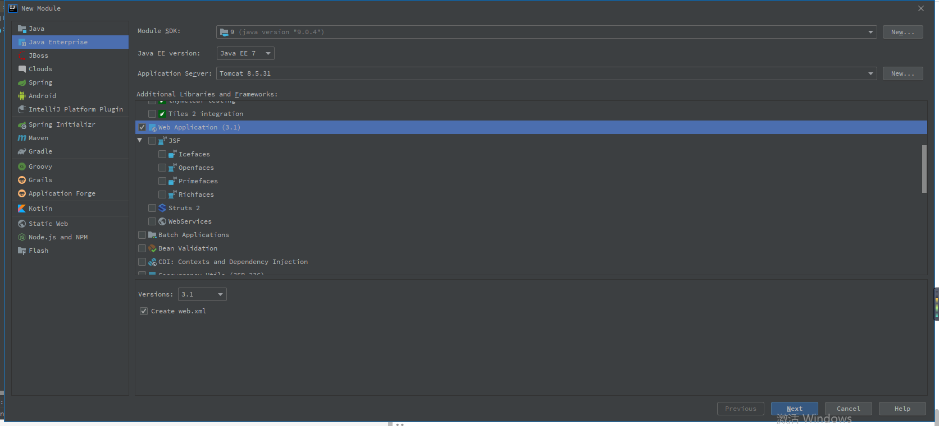Click the CDI framework icon

[x=152, y=262]
